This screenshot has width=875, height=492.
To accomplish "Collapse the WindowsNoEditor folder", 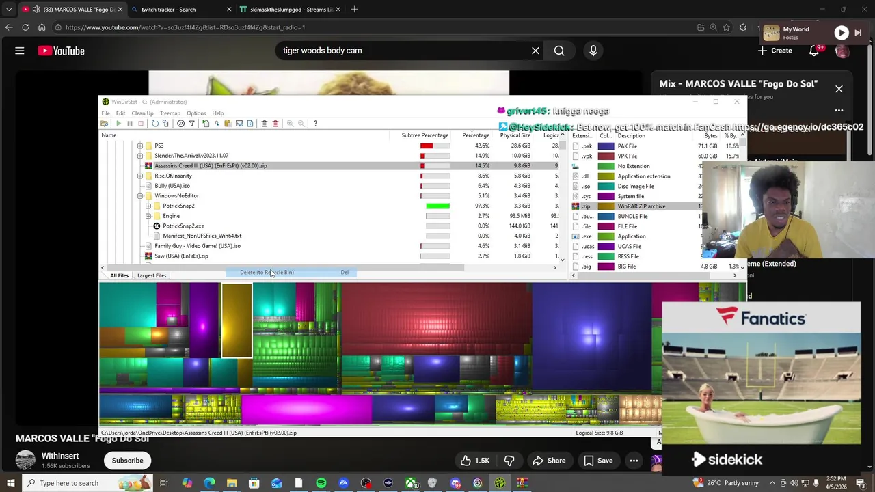I will click(x=140, y=196).
